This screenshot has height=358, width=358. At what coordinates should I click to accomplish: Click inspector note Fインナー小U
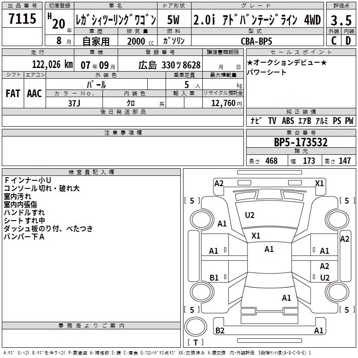[27, 180]
